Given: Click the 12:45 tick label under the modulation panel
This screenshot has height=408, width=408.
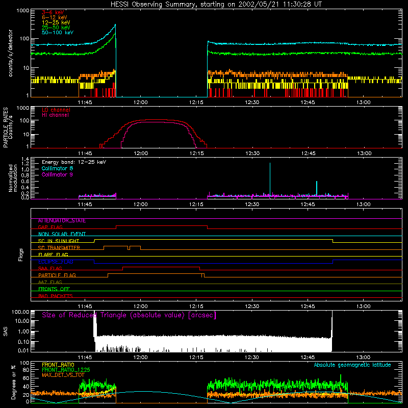Looking at the screenshot, I should pos(308,205).
